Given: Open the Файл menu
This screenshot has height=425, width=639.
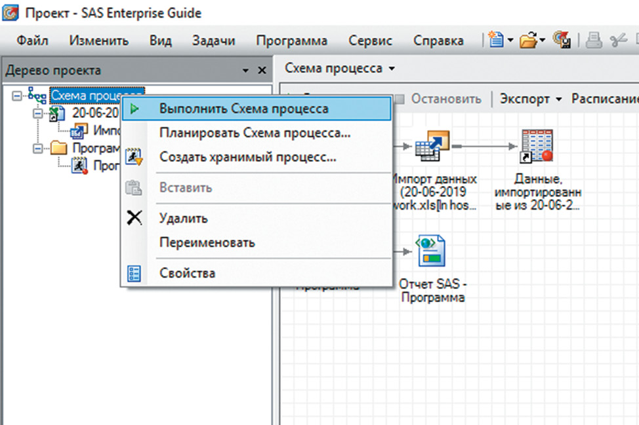Looking at the screenshot, I should coord(32,41).
